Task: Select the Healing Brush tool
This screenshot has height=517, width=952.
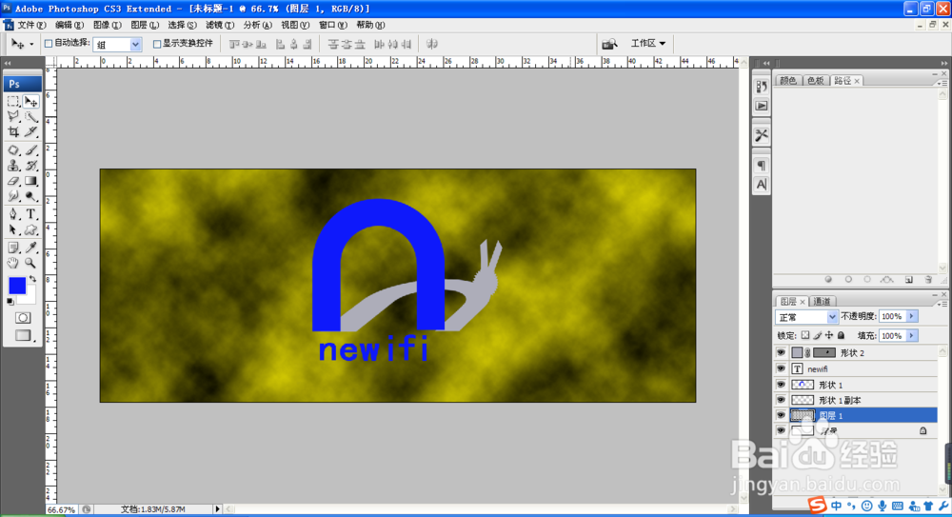Action: [13, 150]
